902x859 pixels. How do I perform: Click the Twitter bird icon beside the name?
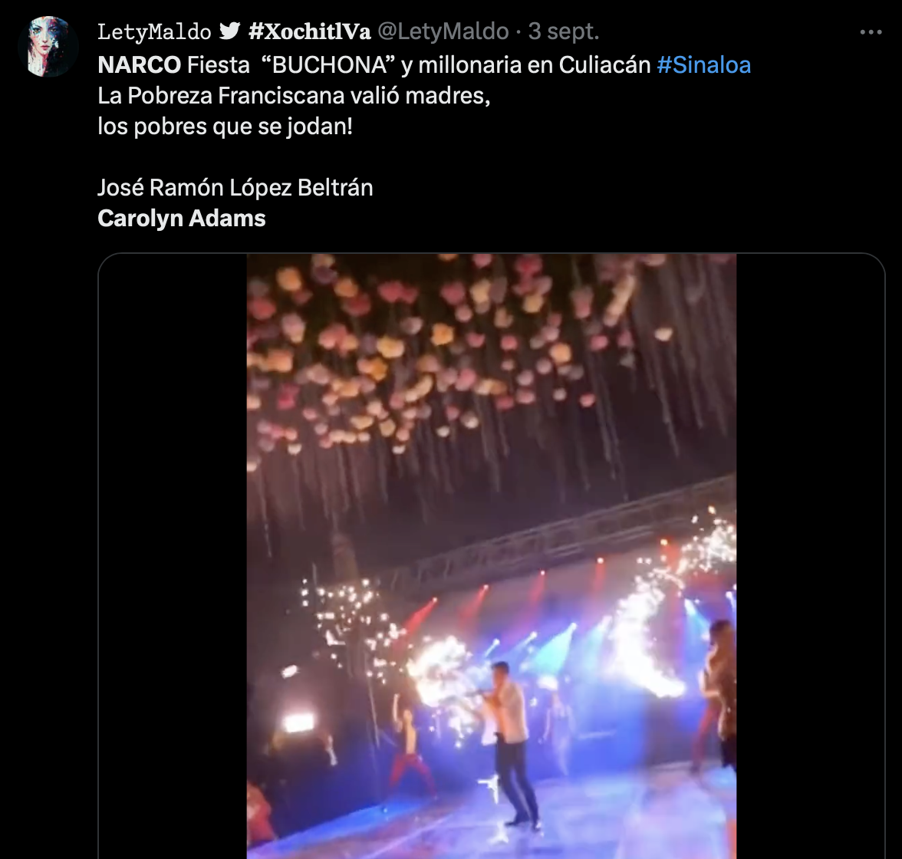coord(229,31)
